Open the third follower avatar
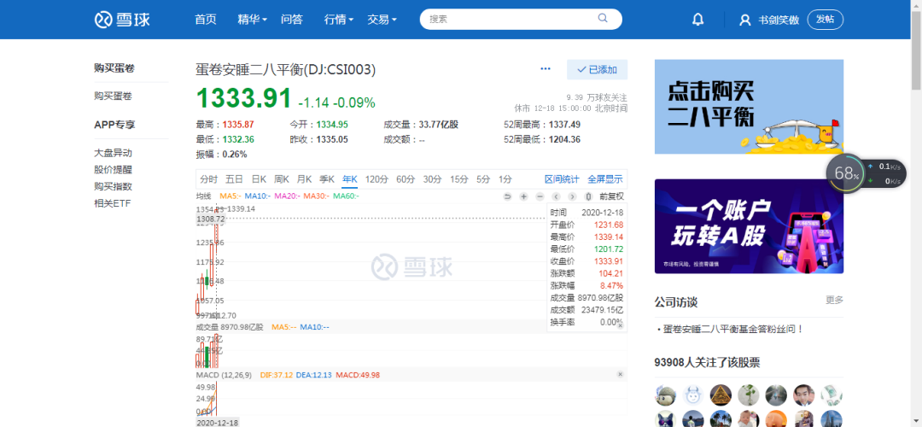922x427 pixels. (721, 395)
